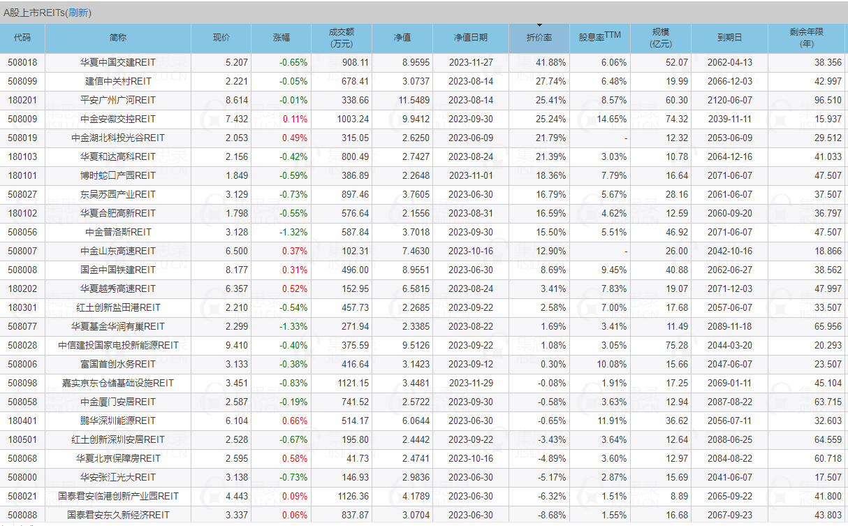Viewport: 848px width, 526px height.
Task: Select 华夏合肥高新REIT name cell
Action: click(118, 213)
